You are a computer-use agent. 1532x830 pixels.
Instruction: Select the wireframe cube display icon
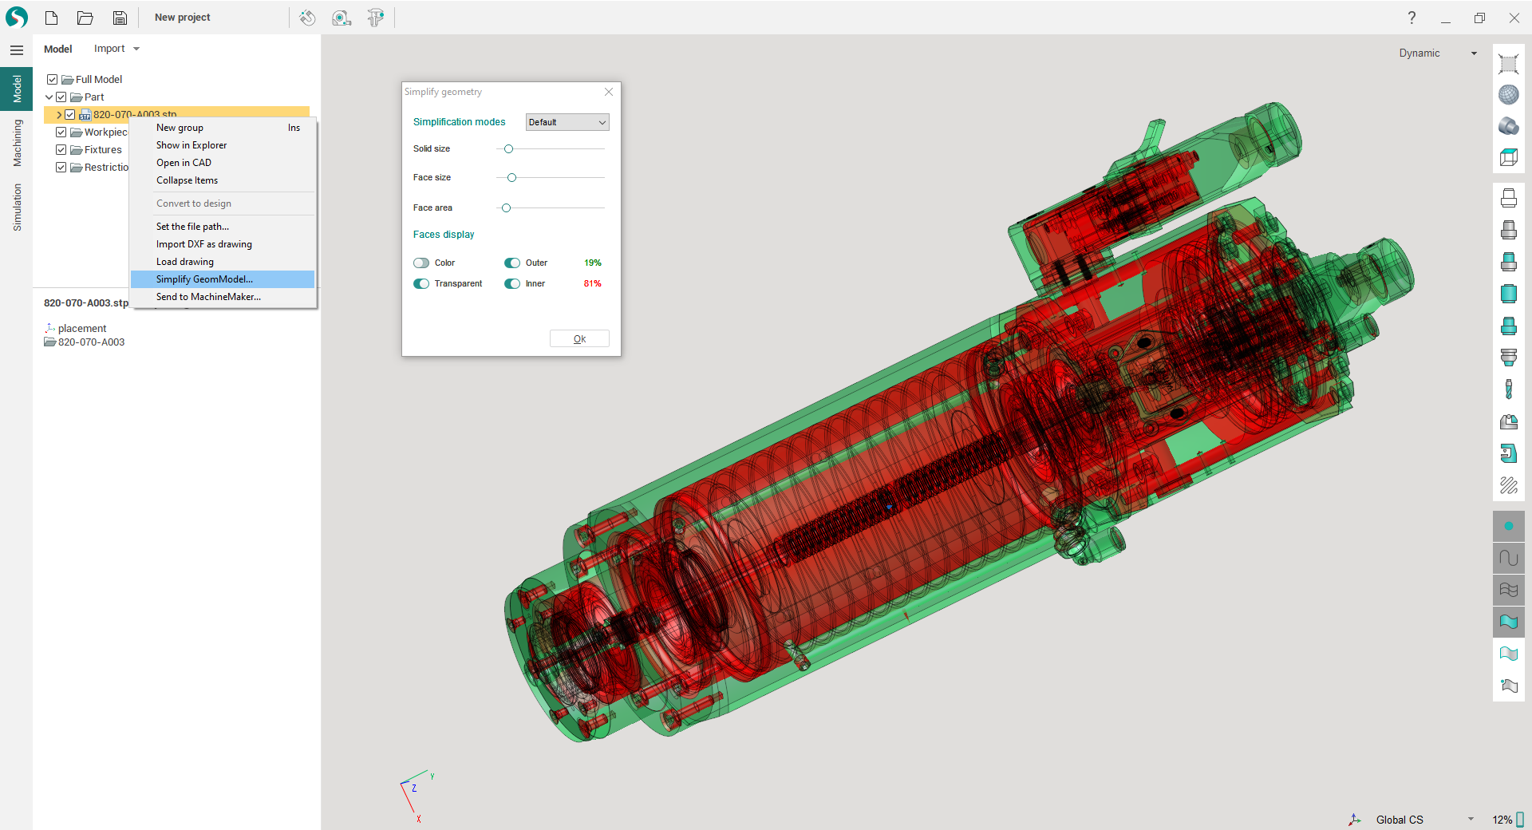(1508, 158)
